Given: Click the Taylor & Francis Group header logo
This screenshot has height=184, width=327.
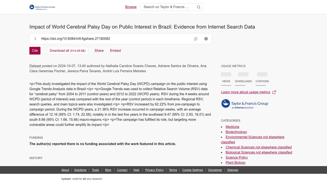Looking at the screenshot, I should (x=42, y=7).
